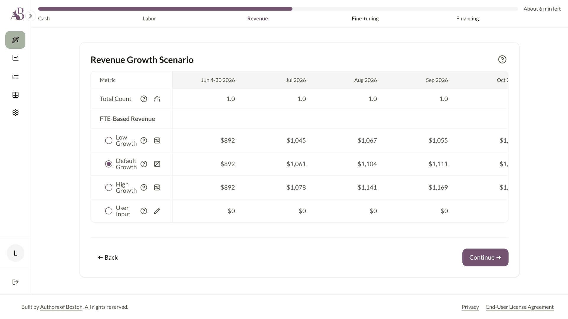Open the table grid sidebar icon
This screenshot has height=319, width=568.
(15, 95)
